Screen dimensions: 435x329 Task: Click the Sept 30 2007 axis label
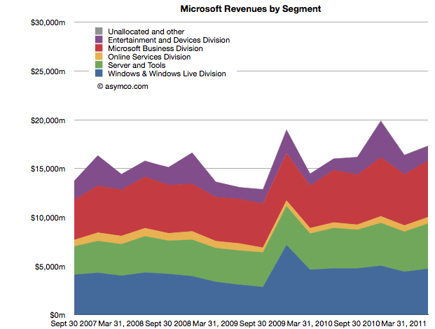pyautogui.click(x=74, y=323)
